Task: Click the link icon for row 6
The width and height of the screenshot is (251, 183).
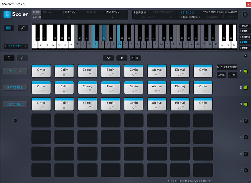Action: [246, 154]
